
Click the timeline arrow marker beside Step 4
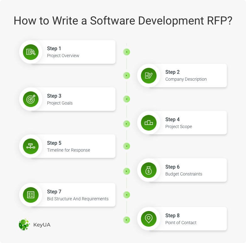[x=126, y=124]
